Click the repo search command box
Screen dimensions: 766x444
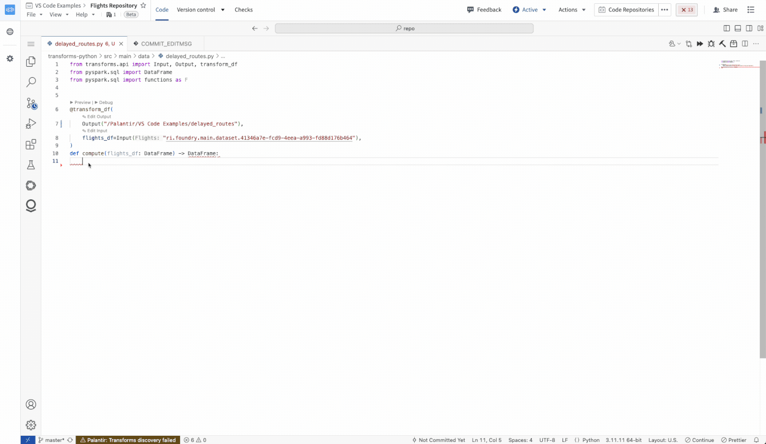(404, 28)
